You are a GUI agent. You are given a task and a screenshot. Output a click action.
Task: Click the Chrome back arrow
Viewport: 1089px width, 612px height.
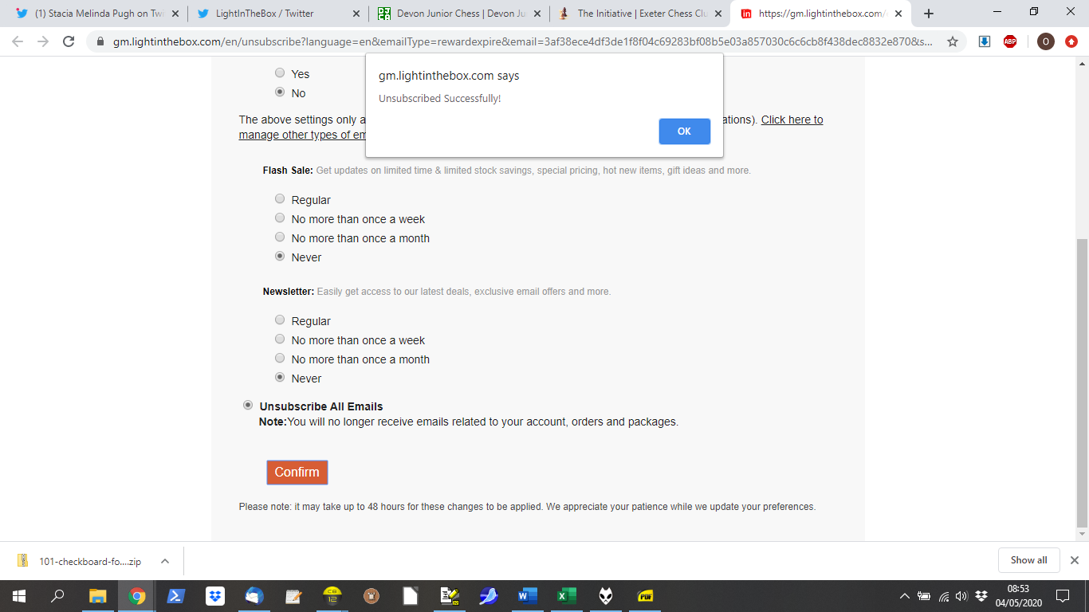point(18,41)
